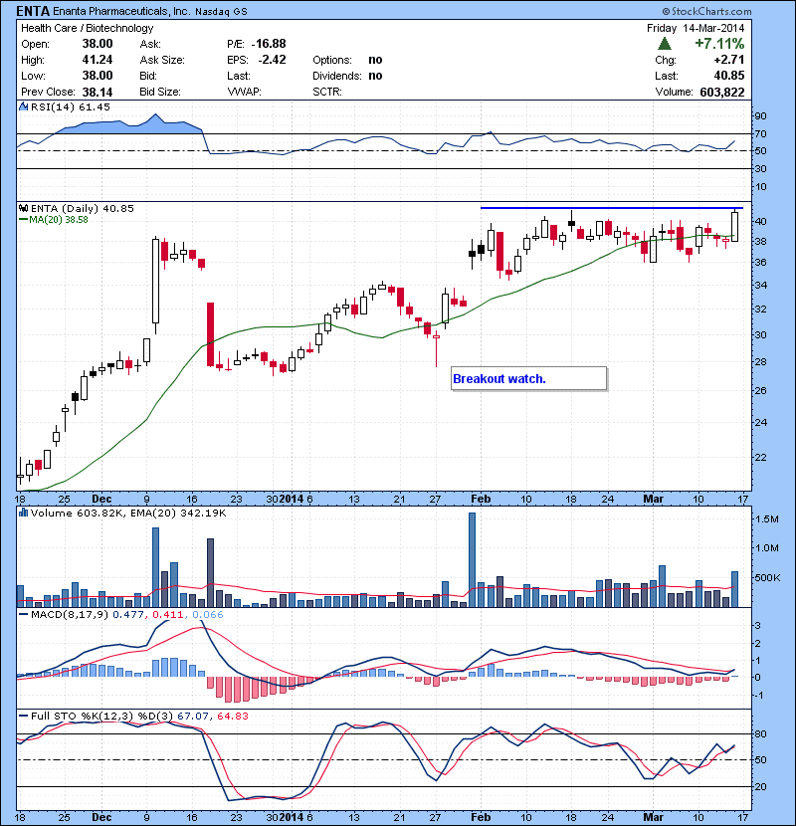Click the date Friday 14-Mar-2014

[696, 28]
